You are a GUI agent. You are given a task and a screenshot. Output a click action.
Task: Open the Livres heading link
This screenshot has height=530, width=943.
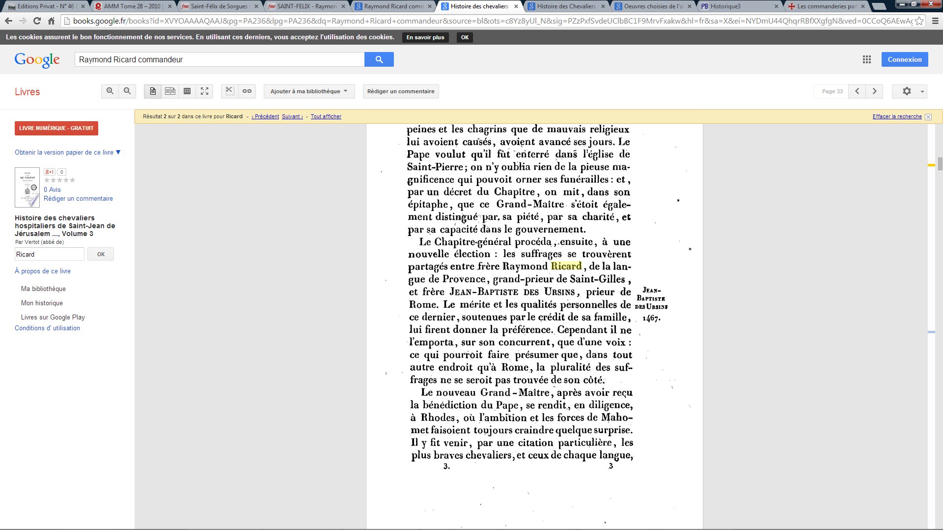[x=27, y=92]
